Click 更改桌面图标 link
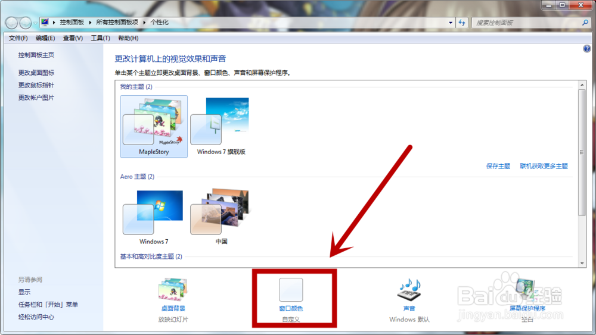Viewport: 596px width, 335px height. pyautogui.click(x=36, y=73)
